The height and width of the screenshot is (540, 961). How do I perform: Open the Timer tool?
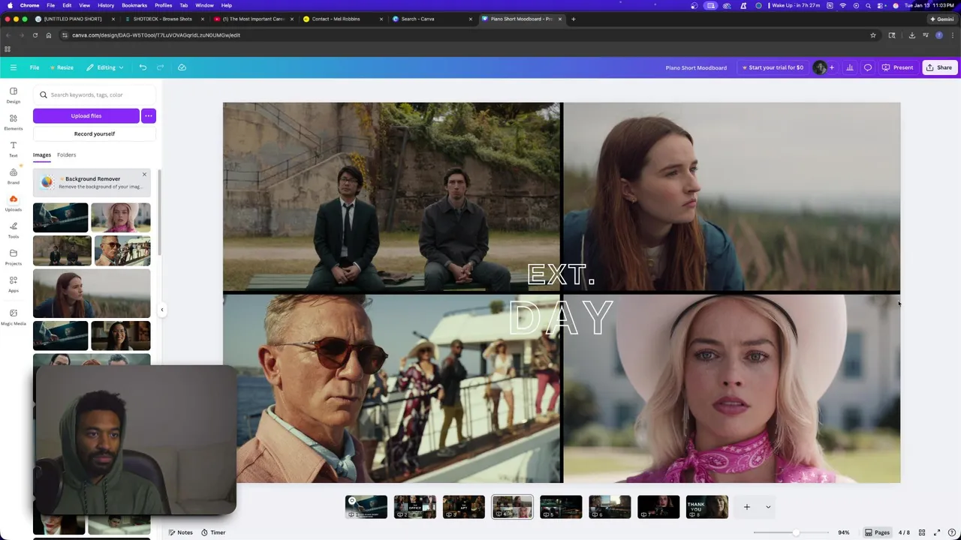pos(213,532)
